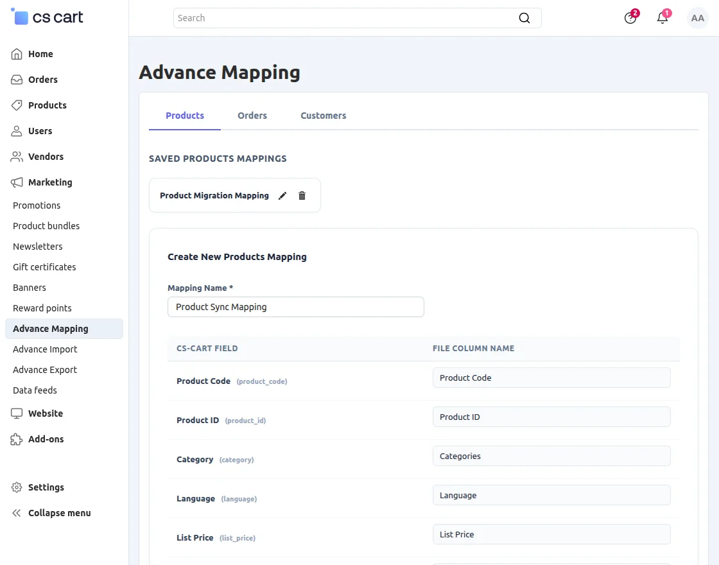Click the CS-CART FIELD column header

207,349
